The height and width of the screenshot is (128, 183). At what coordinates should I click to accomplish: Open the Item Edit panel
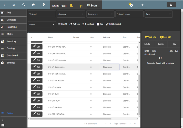point(166,37)
